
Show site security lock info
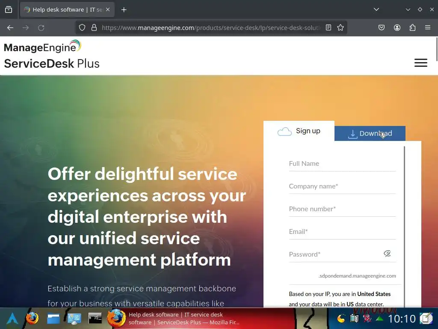click(94, 28)
